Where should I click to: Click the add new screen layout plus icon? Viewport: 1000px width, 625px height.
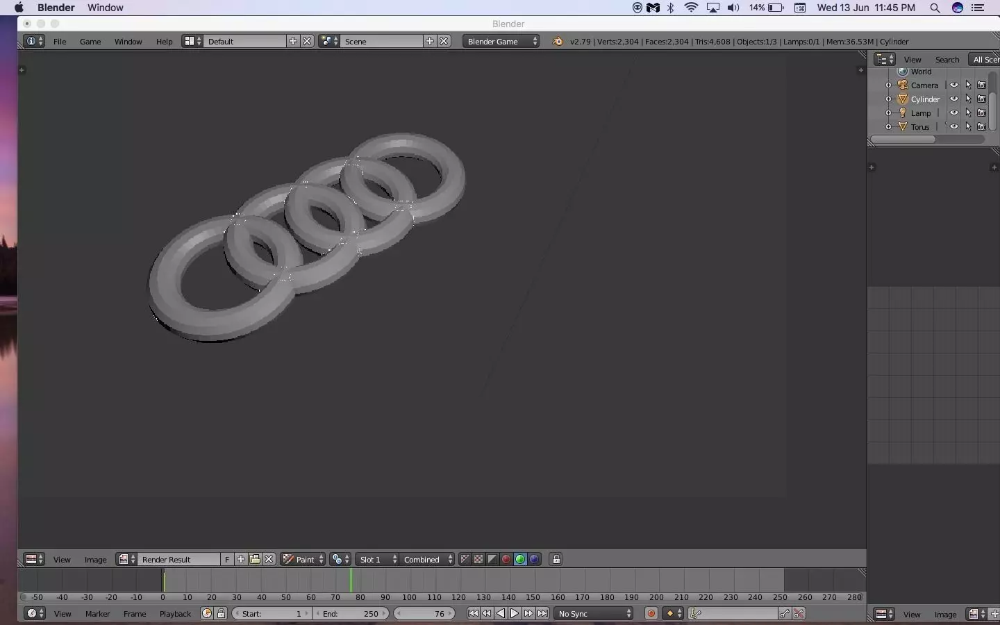click(x=293, y=42)
